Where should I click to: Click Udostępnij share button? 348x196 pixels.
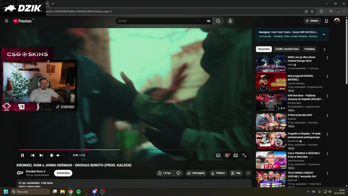[x=196, y=173]
